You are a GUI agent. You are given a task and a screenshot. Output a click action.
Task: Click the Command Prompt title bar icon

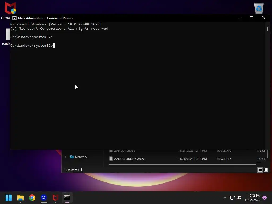click(15, 18)
